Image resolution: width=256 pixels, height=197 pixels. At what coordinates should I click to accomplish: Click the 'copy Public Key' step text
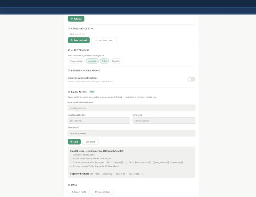coord(94,166)
